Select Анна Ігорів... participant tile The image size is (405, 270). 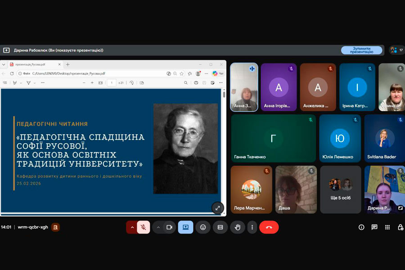(x=279, y=87)
